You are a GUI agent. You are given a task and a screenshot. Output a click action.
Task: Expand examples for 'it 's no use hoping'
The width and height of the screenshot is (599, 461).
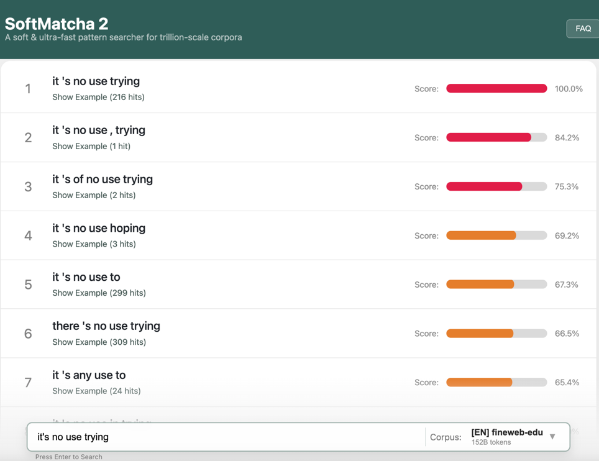pos(94,244)
